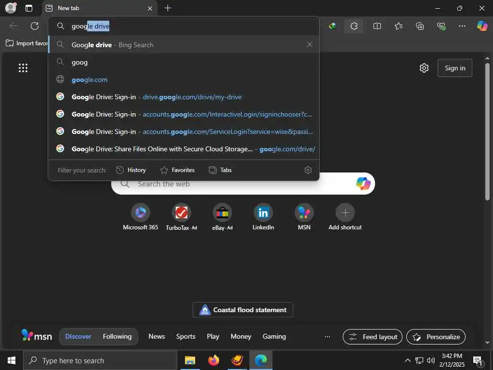Screen dimensions: 493x370
Task: Open the Money feed category
Action: pos(241,336)
